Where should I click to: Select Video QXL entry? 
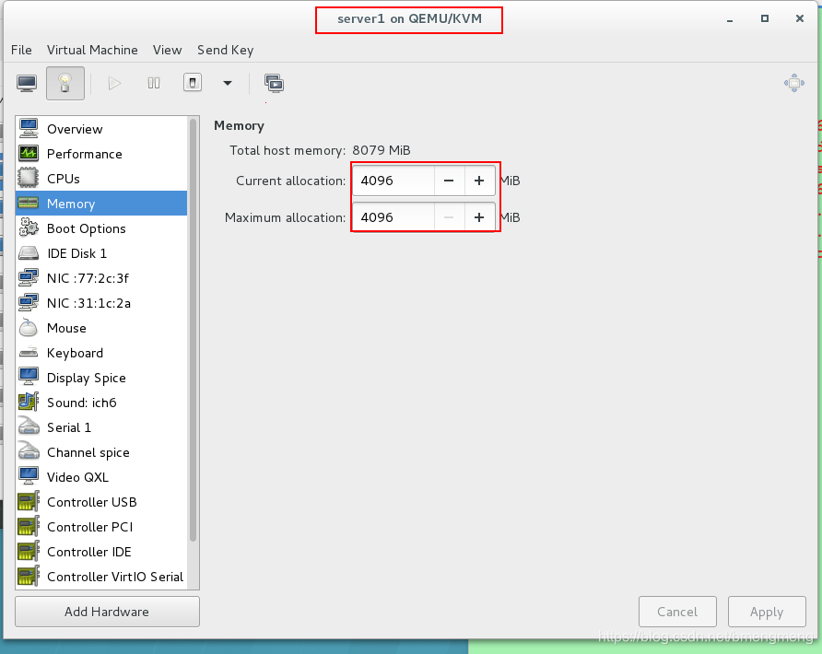pos(101,477)
